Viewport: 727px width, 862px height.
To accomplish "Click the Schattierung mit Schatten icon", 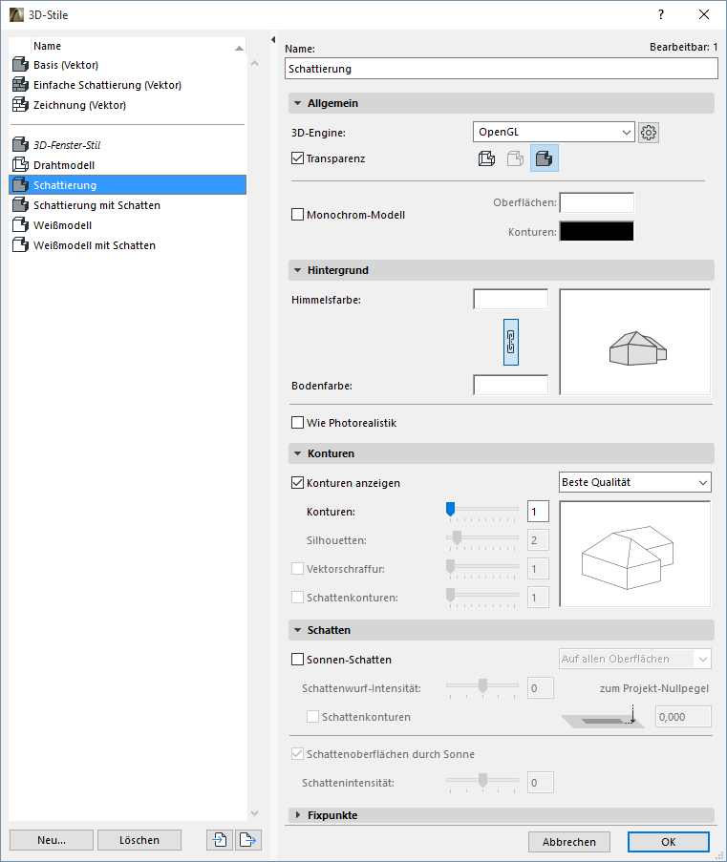I will (x=20, y=205).
